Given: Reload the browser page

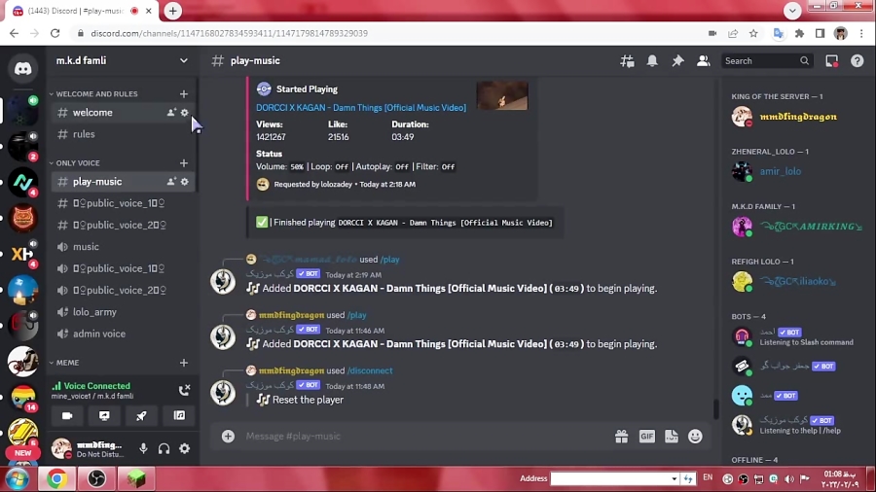Looking at the screenshot, I should click(x=55, y=33).
